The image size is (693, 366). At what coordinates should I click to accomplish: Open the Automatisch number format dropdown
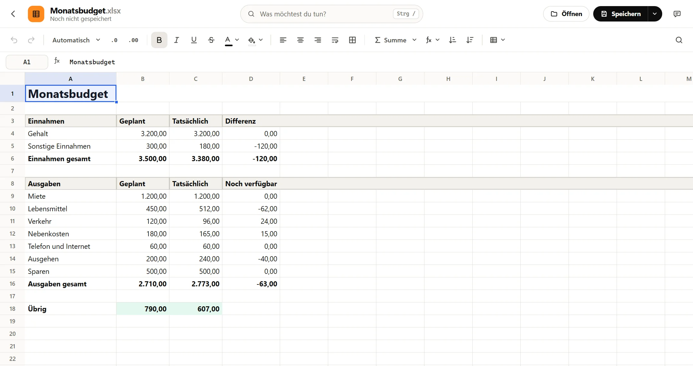[76, 40]
